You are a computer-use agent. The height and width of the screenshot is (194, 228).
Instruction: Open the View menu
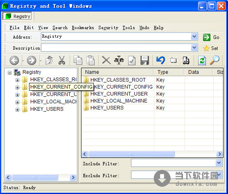pyautogui.click(x=43, y=27)
